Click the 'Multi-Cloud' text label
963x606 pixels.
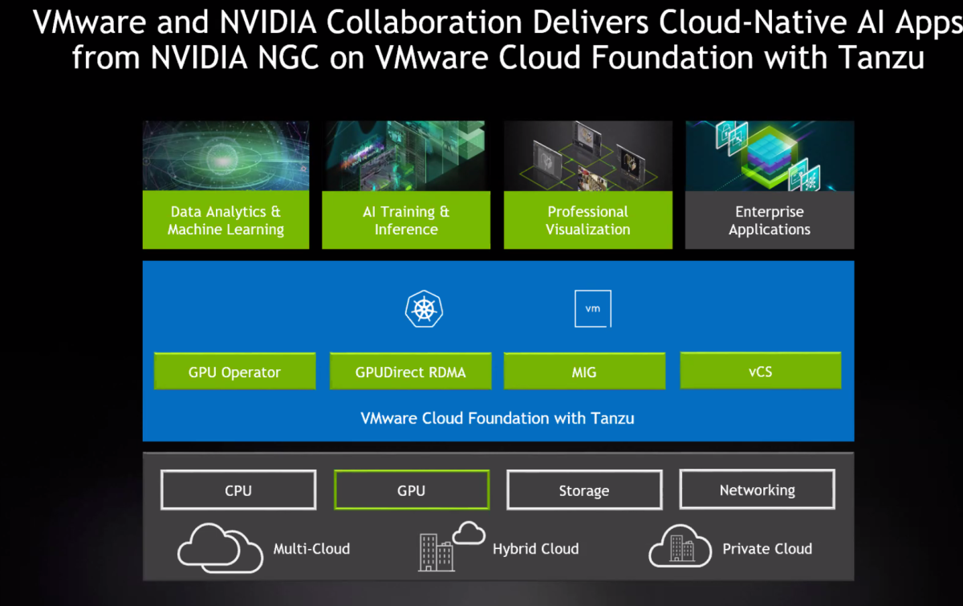click(x=311, y=549)
